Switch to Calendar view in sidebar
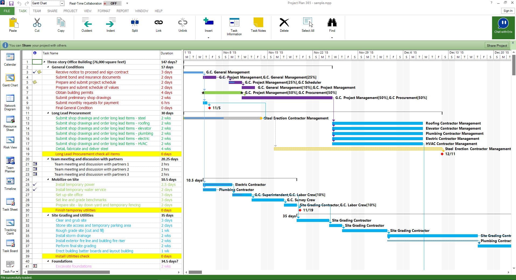Viewport: 516px width, 280px height. point(10,59)
